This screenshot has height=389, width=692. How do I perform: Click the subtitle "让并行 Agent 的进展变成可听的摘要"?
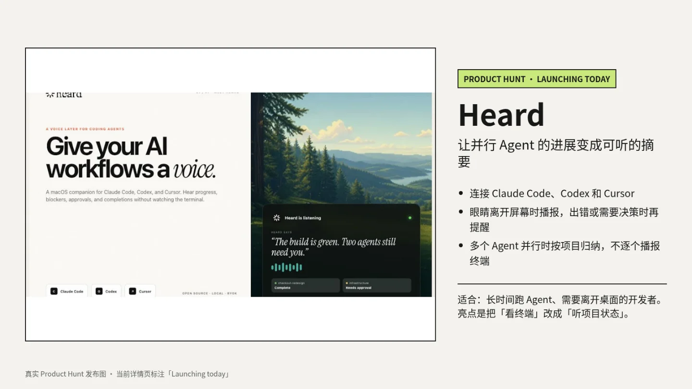click(556, 153)
